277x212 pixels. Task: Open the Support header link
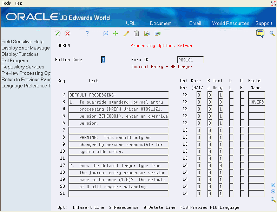tap(264, 23)
